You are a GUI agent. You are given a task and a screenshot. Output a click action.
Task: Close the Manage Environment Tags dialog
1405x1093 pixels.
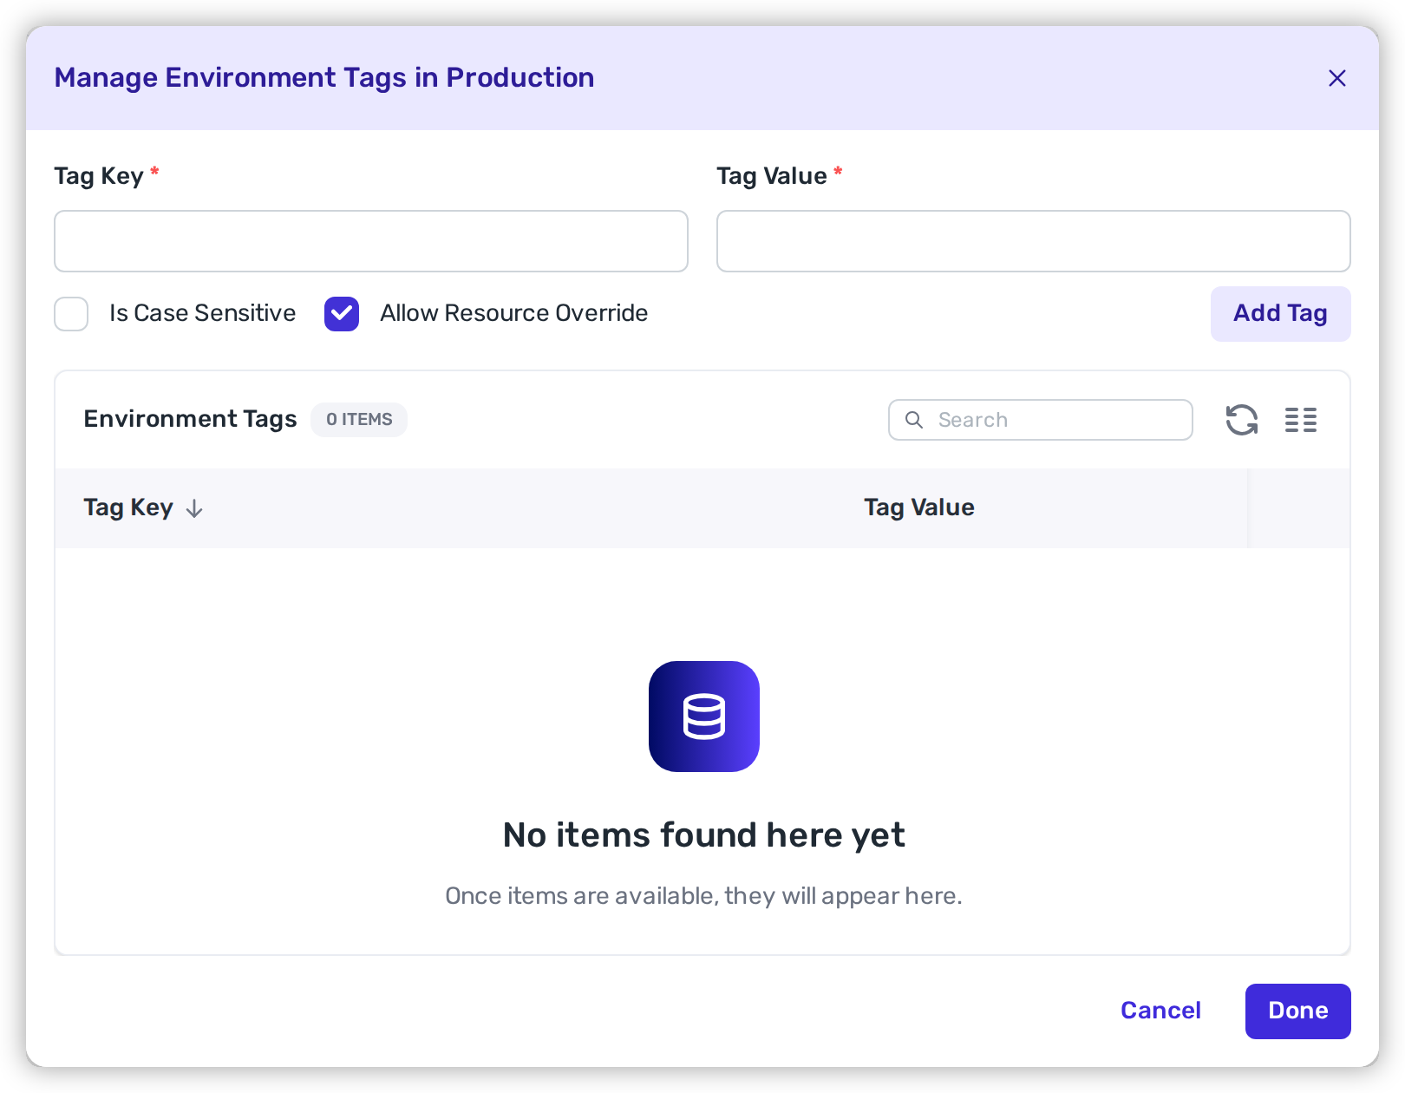point(1337,78)
